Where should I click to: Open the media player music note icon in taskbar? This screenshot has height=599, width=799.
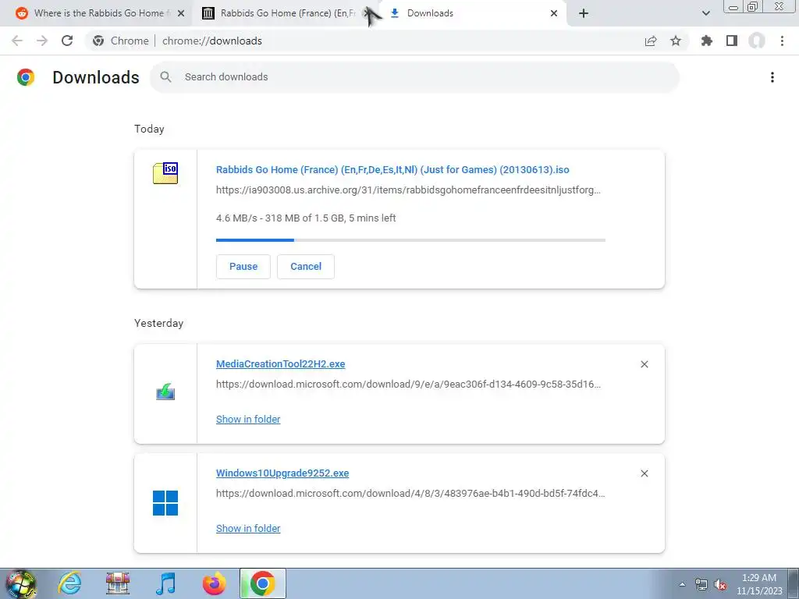pyautogui.click(x=165, y=583)
